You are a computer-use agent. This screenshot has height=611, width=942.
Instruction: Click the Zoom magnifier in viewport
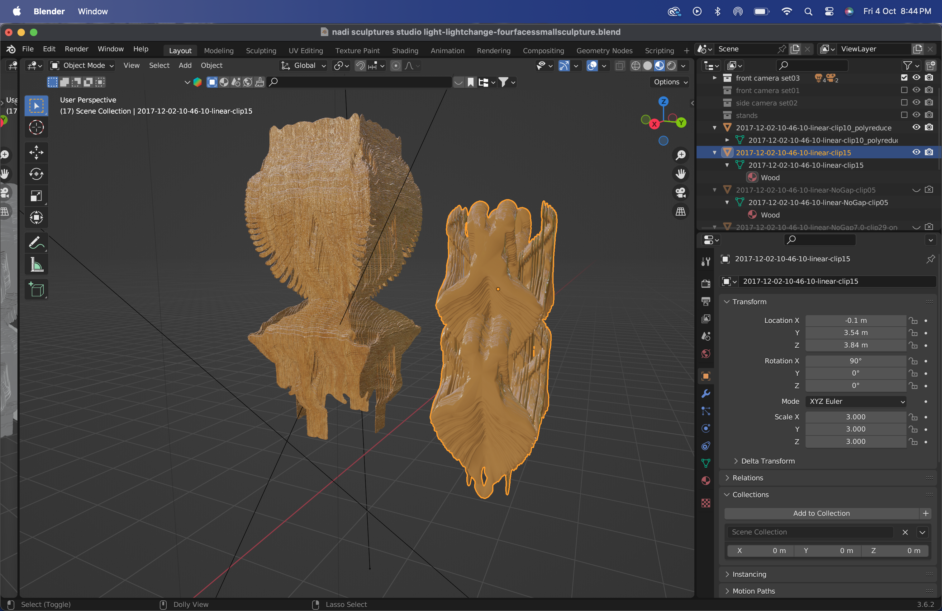tap(680, 155)
